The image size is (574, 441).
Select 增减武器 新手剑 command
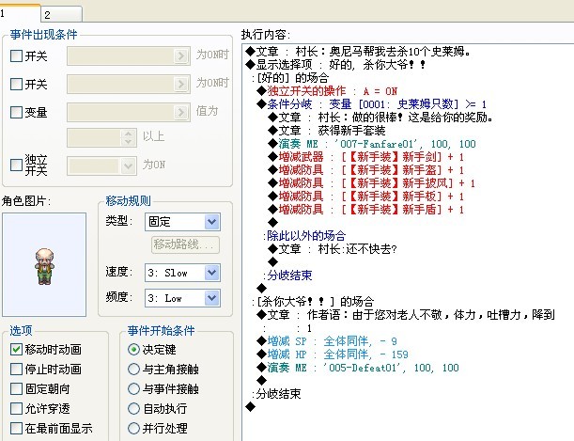tap(365, 157)
